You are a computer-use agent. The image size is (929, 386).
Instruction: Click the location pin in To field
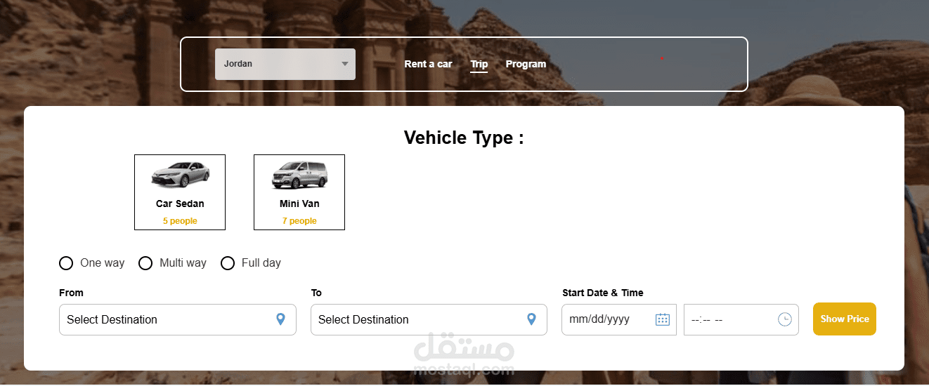(531, 319)
